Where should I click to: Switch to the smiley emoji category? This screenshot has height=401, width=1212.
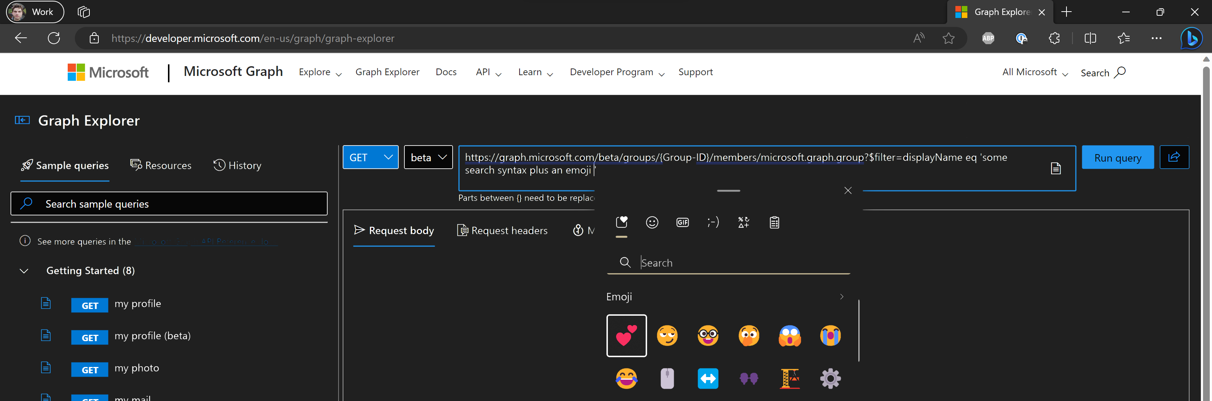pyautogui.click(x=652, y=222)
